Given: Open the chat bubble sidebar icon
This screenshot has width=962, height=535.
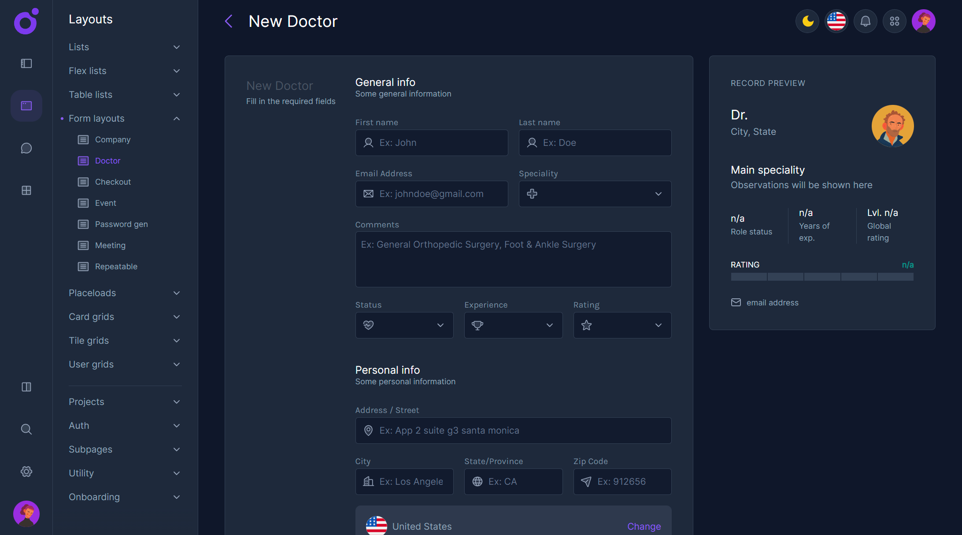Looking at the screenshot, I should click(26, 148).
